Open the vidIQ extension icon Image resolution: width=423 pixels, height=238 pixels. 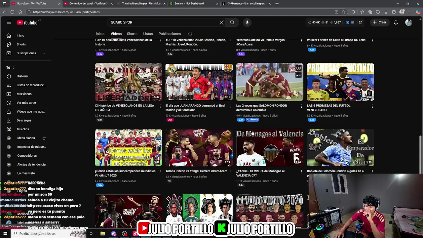(347, 22)
